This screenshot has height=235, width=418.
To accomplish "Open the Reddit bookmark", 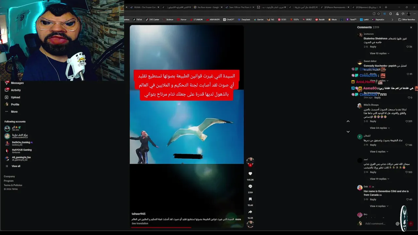I will pyautogui.click(x=320, y=20).
